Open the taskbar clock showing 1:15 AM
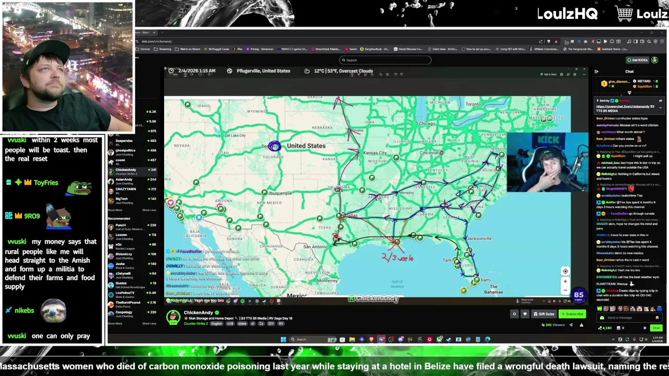 click(x=658, y=339)
